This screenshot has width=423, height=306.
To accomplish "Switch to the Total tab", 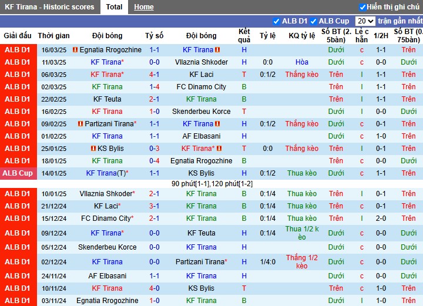I will tap(114, 7).
